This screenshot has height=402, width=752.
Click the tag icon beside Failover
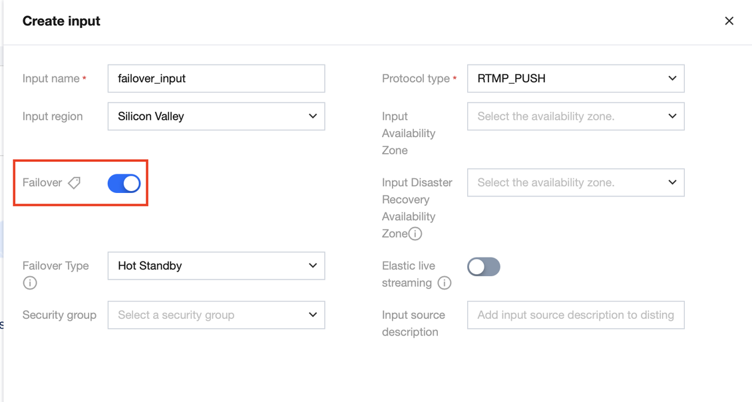click(75, 183)
